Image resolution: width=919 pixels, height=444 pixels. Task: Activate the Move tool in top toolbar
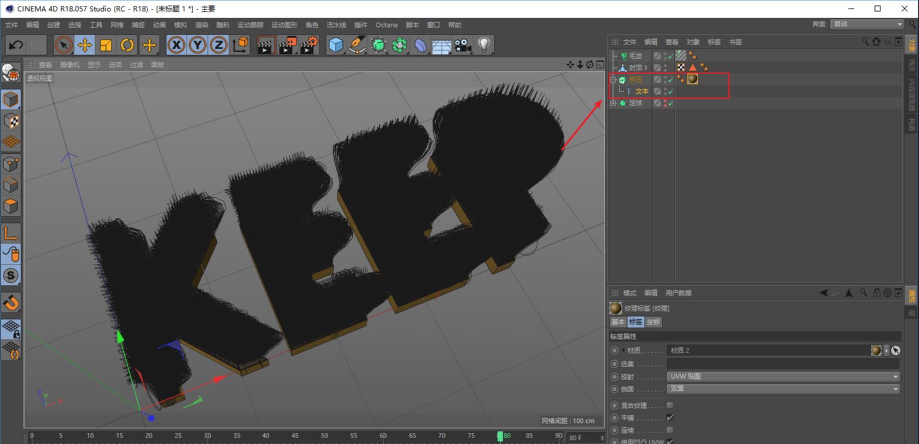point(85,45)
